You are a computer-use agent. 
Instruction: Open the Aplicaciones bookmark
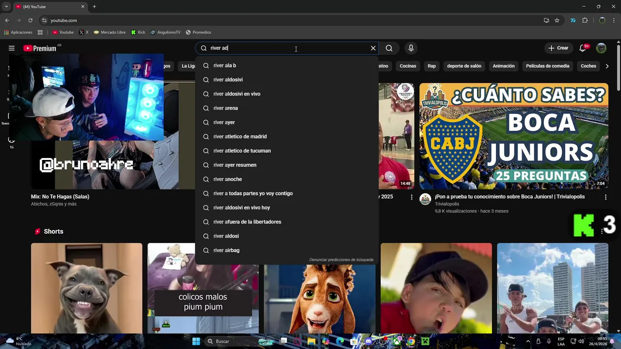click(18, 32)
